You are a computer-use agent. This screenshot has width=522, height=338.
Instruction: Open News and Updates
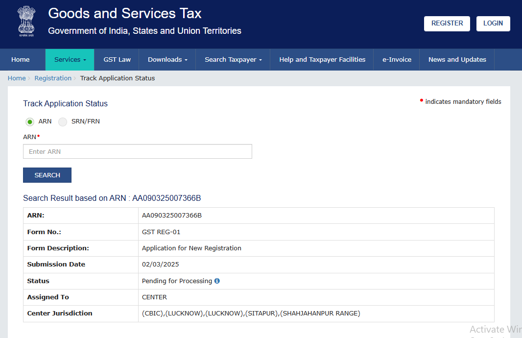tap(457, 60)
